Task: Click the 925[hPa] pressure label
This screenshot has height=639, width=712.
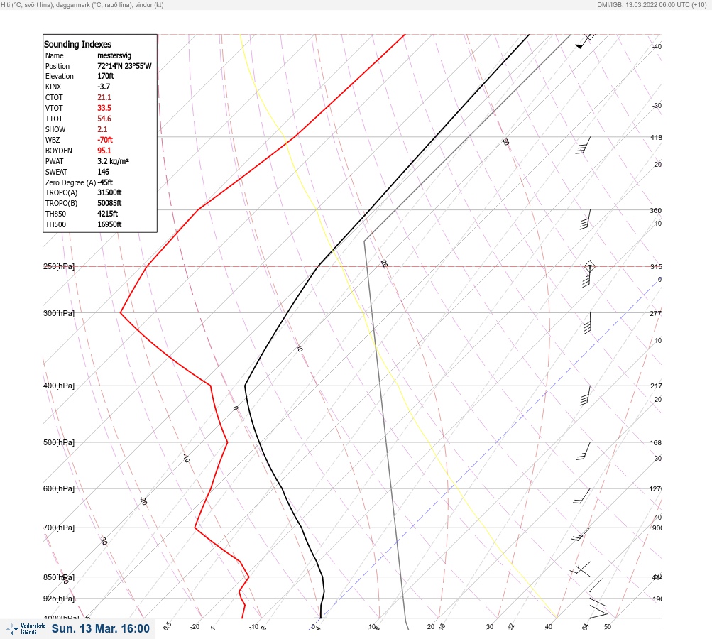Action: pyautogui.click(x=59, y=599)
